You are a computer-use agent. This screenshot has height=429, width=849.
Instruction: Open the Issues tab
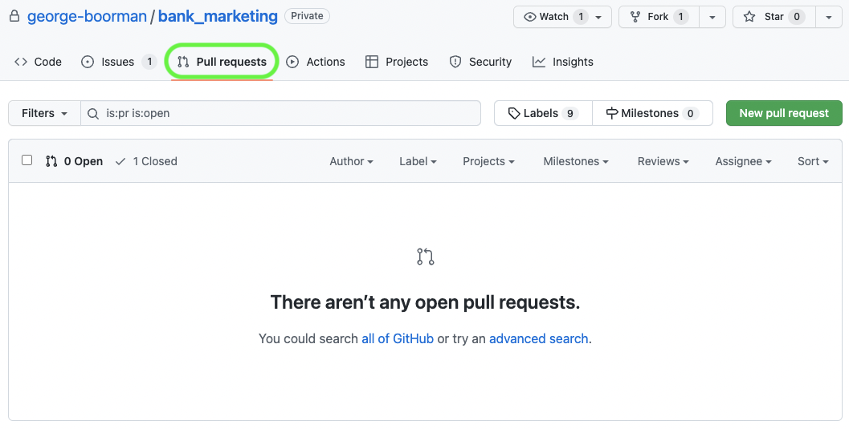[118, 62]
